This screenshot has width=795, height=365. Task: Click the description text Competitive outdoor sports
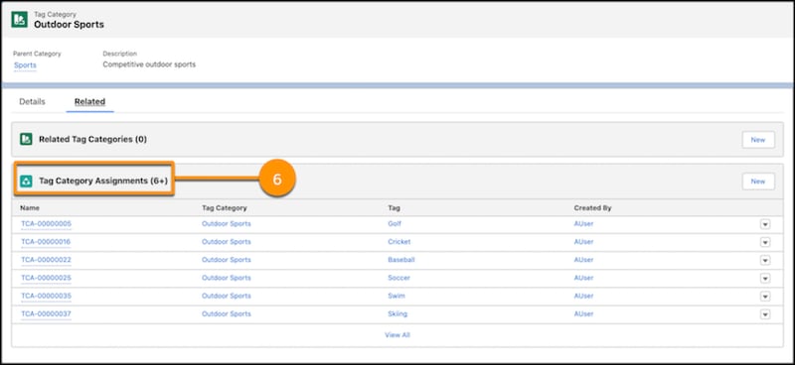coord(149,64)
